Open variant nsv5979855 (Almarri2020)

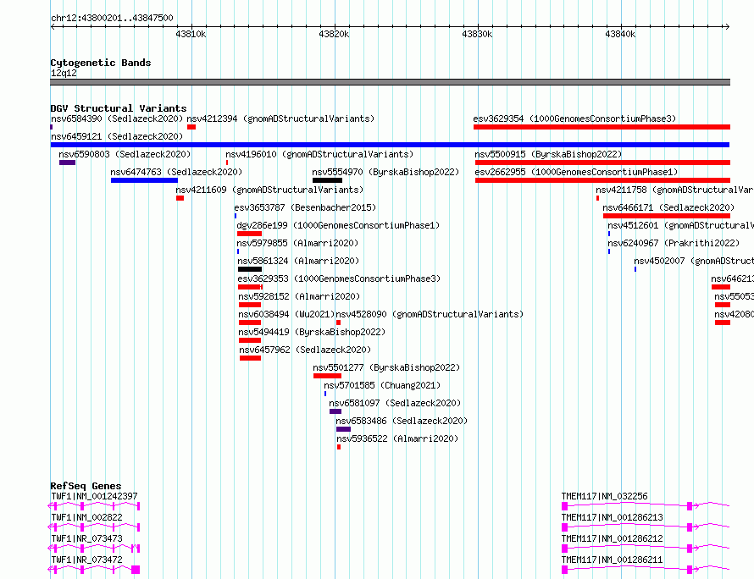coord(297,243)
